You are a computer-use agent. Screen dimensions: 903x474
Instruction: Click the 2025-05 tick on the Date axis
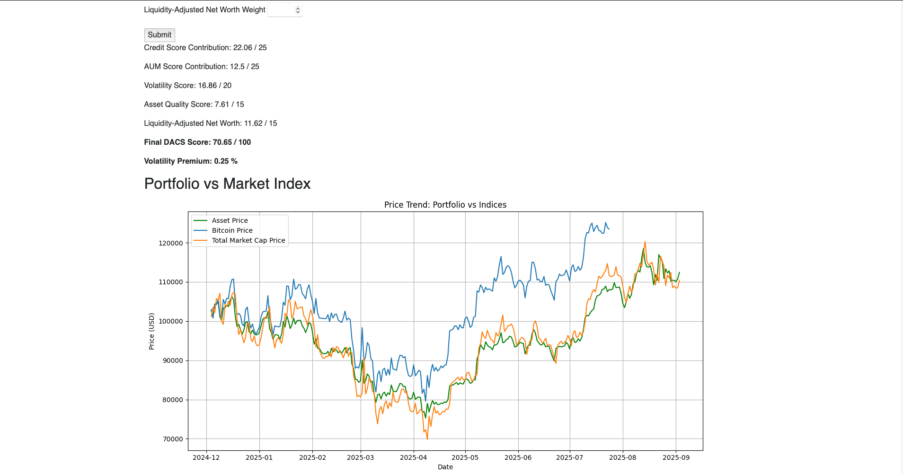click(x=465, y=457)
